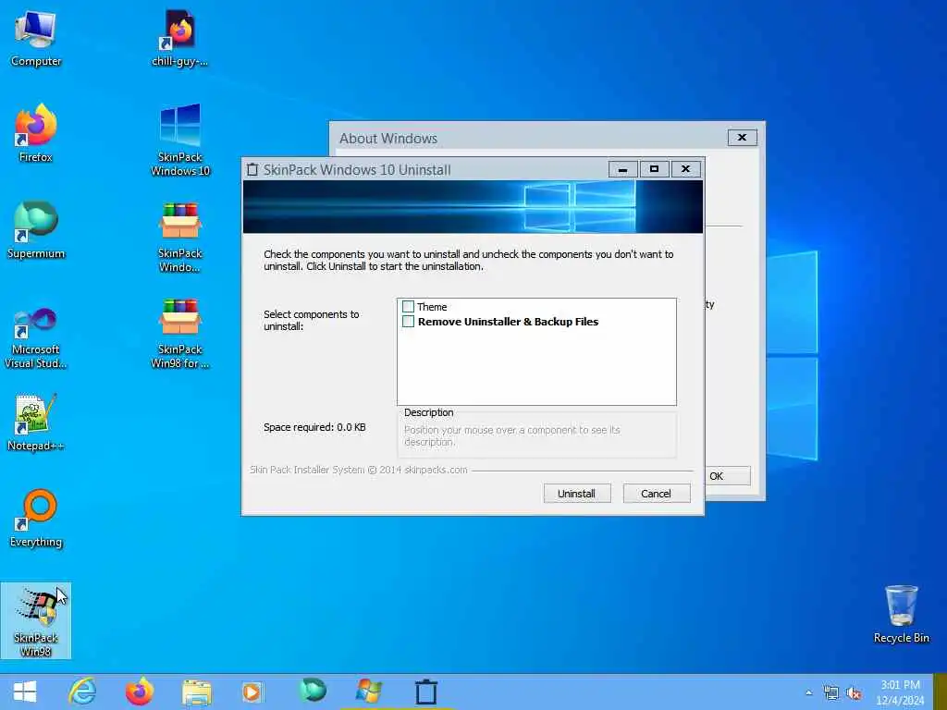The image size is (947, 710).
Task: Launch Internet Explorer from the taskbar
Action: tap(82, 692)
